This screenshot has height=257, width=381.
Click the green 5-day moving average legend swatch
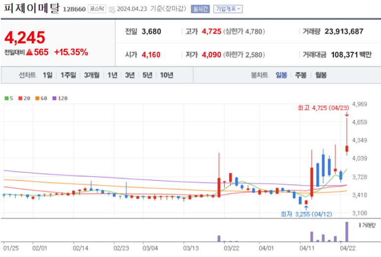point(6,98)
